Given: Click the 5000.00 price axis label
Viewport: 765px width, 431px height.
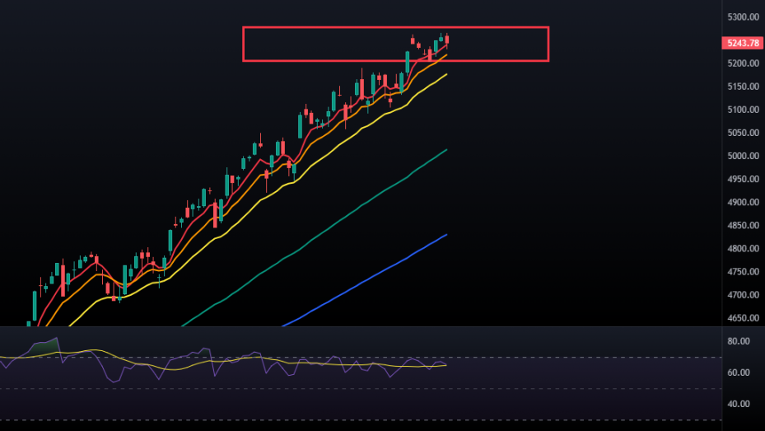Looking at the screenshot, I should point(743,157).
